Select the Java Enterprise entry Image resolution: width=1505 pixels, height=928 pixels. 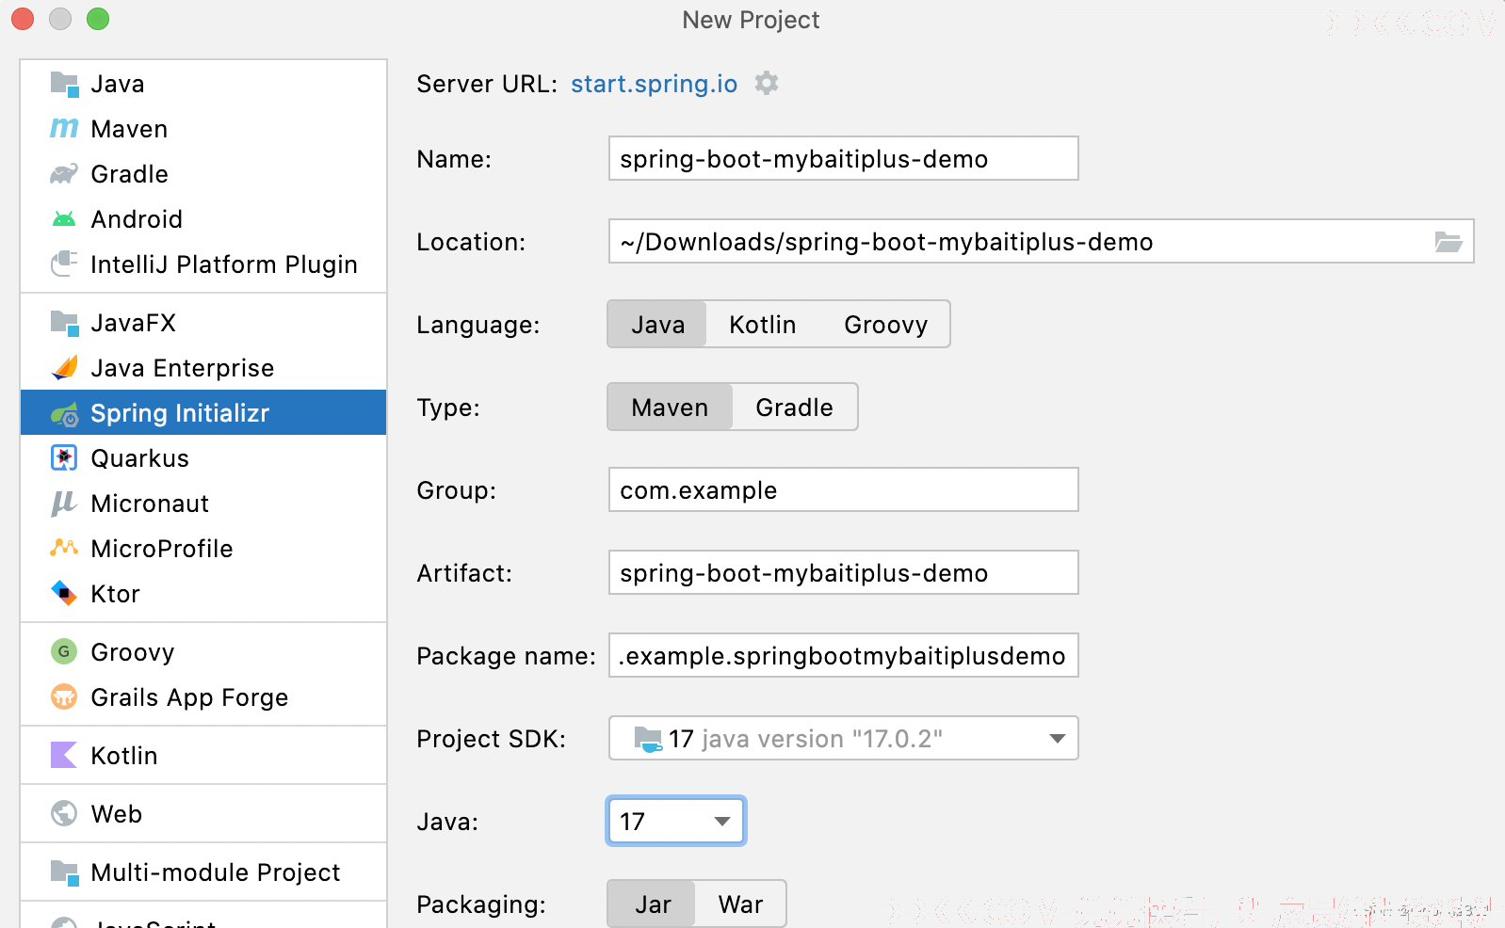pyautogui.click(x=203, y=368)
